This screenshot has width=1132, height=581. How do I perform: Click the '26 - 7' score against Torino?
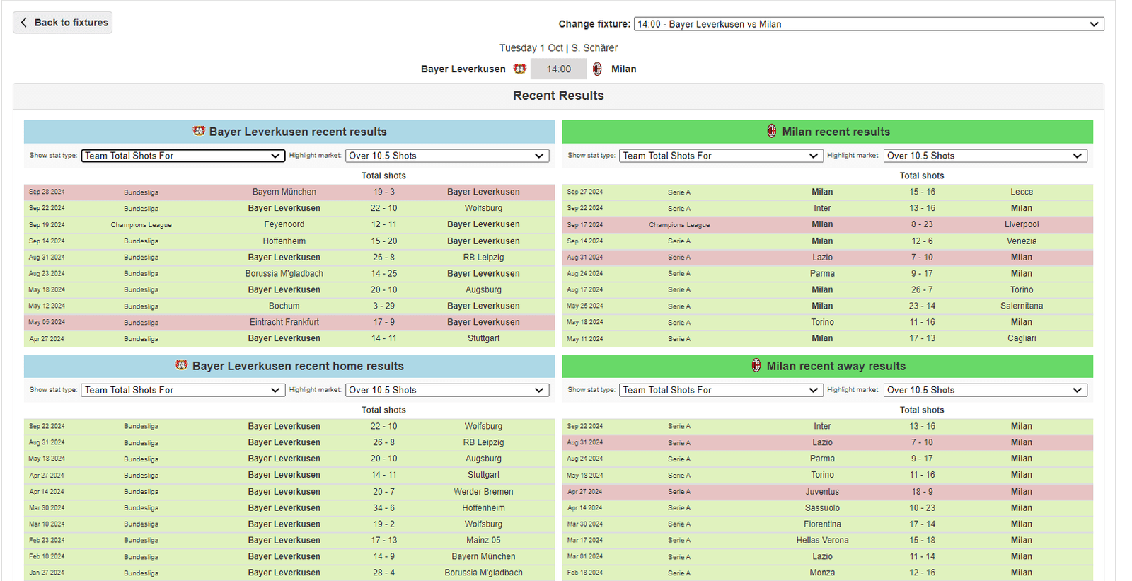[x=922, y=289]
